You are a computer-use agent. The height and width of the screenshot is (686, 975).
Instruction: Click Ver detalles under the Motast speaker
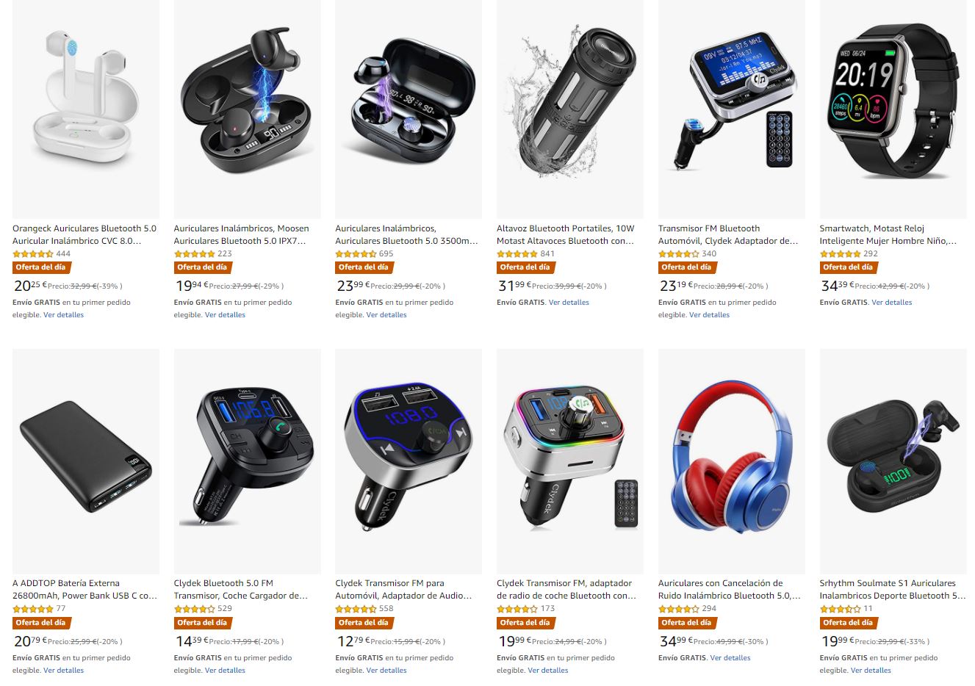[569, 303]
